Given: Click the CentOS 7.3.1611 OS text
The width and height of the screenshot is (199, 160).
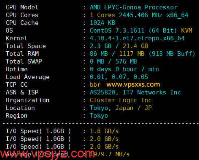Looking at the screenshot, I should tap(117, 31).
